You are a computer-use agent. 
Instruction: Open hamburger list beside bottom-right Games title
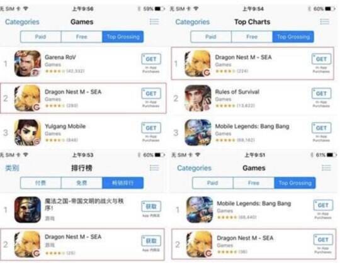tap(326, 168)
